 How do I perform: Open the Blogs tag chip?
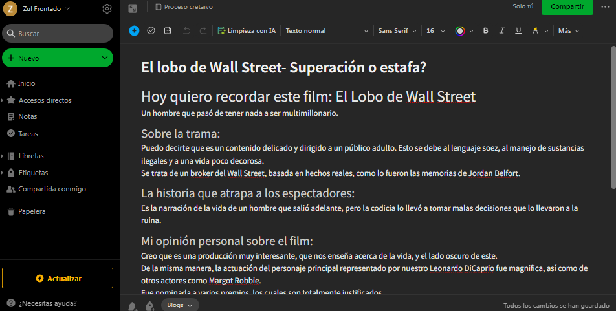point(180,305)
